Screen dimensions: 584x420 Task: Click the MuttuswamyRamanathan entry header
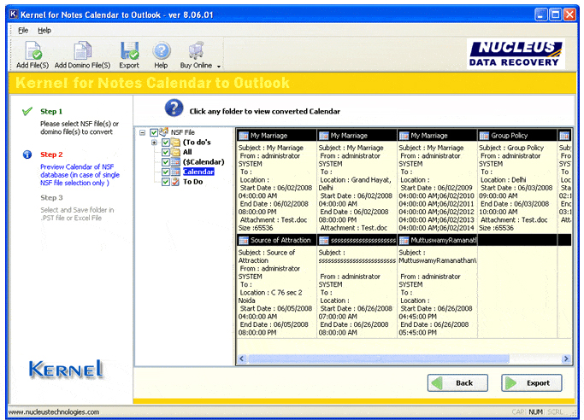click(438, 240)
